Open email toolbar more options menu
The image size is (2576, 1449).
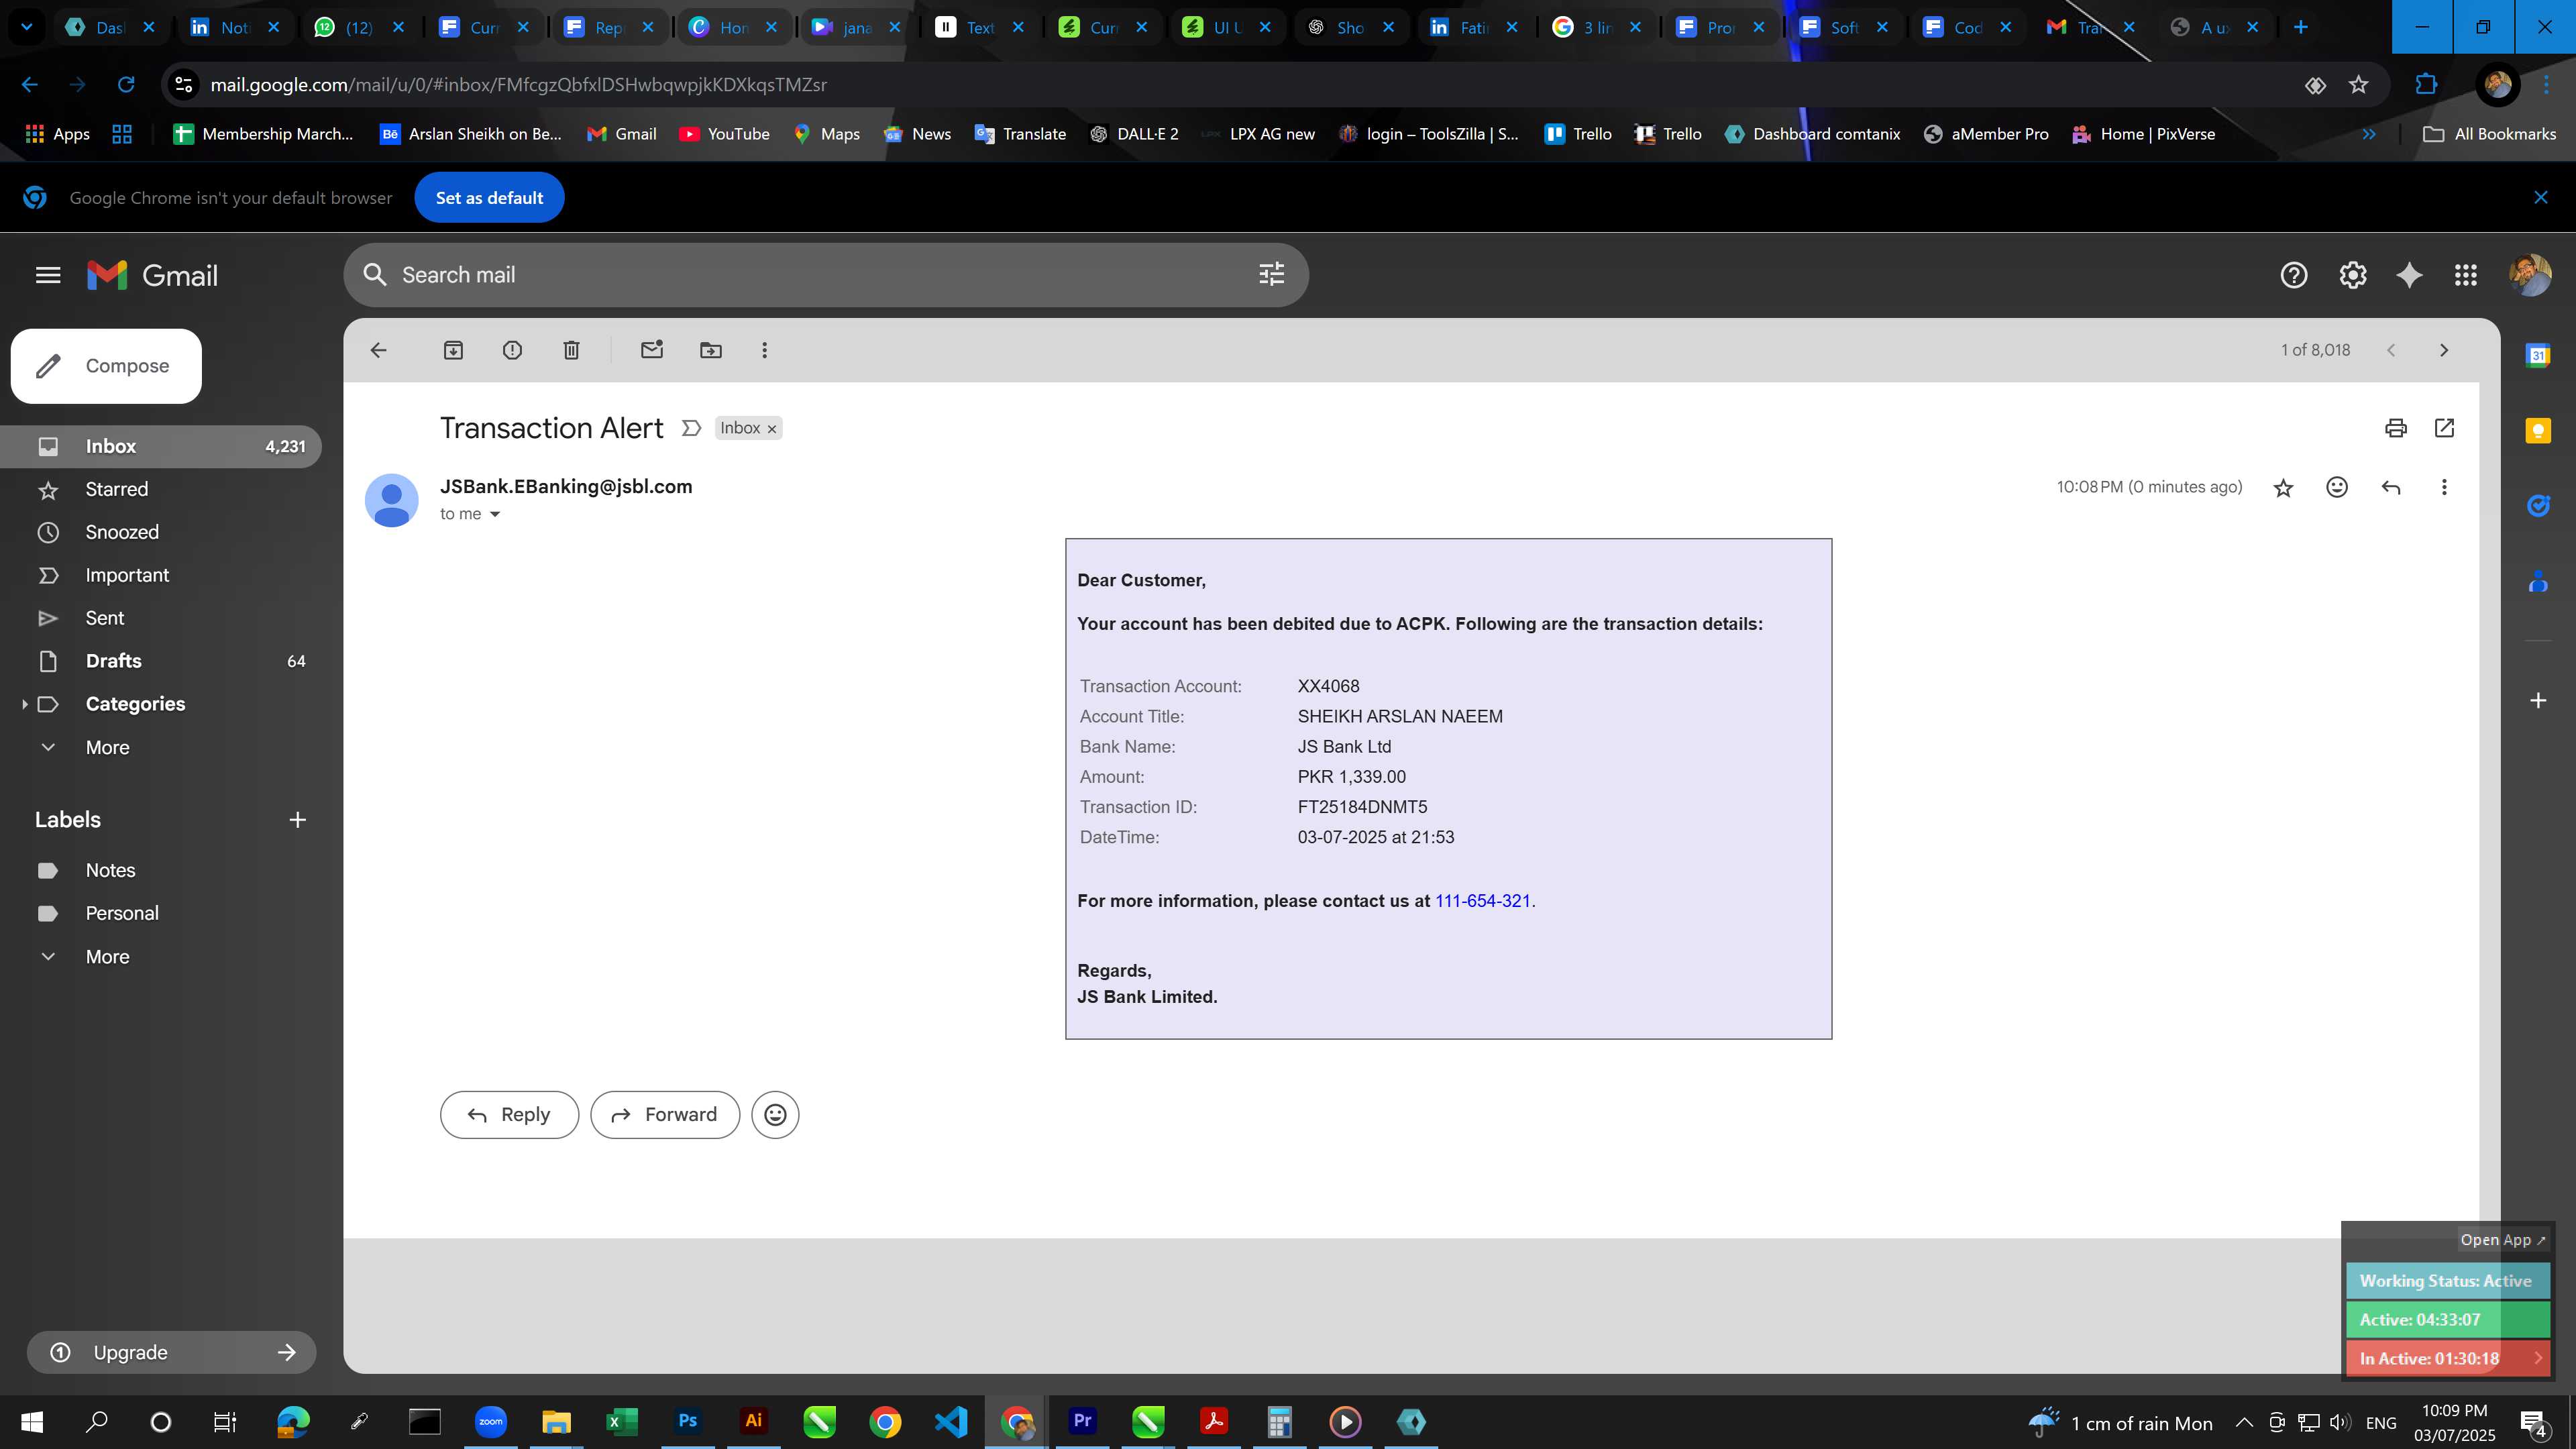point(765,350)
